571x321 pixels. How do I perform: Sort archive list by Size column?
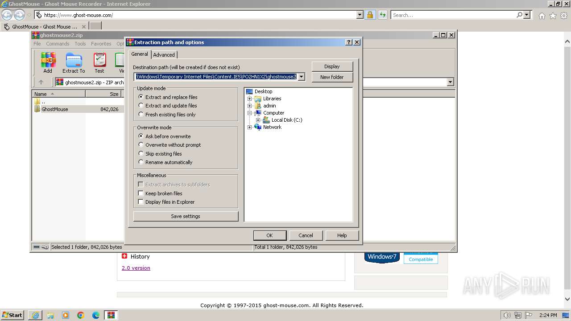(104, 94)
